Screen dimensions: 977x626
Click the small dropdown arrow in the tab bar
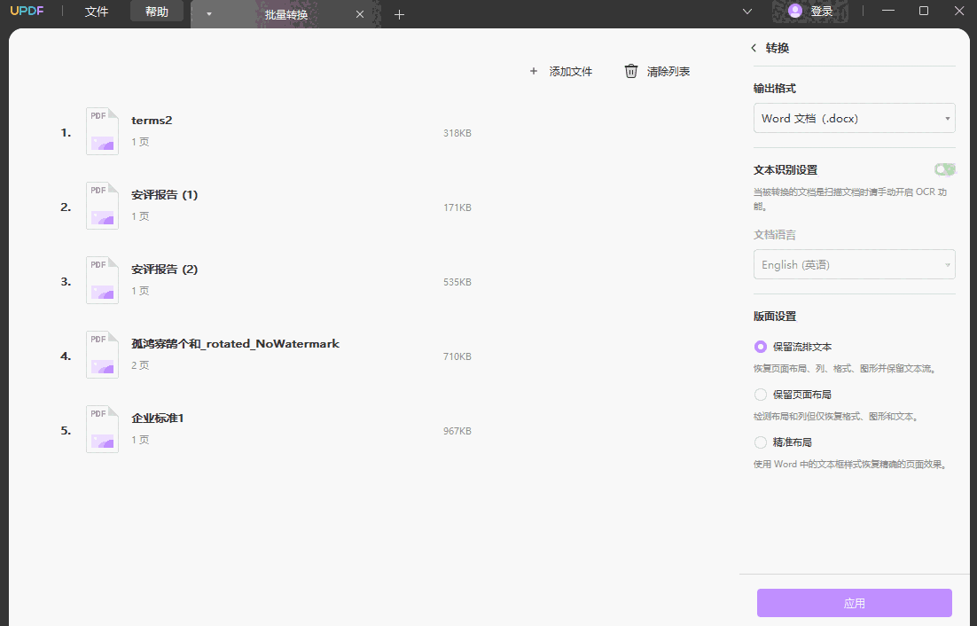[209, 15]
